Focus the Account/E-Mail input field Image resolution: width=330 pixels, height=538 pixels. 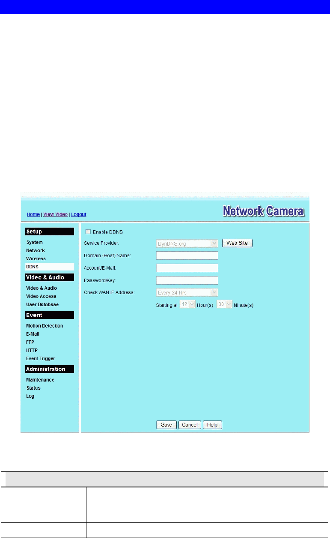(187, 268)
